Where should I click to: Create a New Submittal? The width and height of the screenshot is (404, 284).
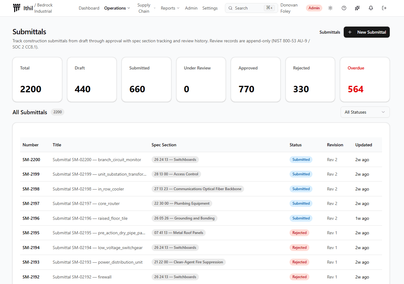pos(367,32)
